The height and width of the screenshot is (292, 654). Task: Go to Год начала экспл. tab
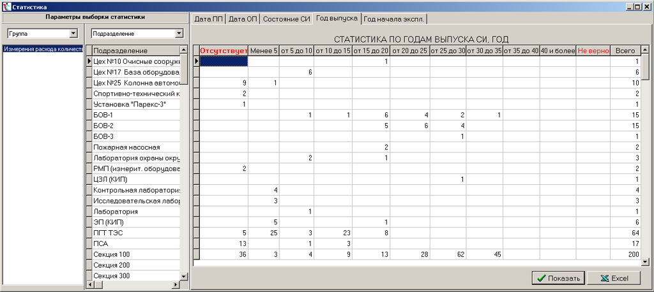394,18
